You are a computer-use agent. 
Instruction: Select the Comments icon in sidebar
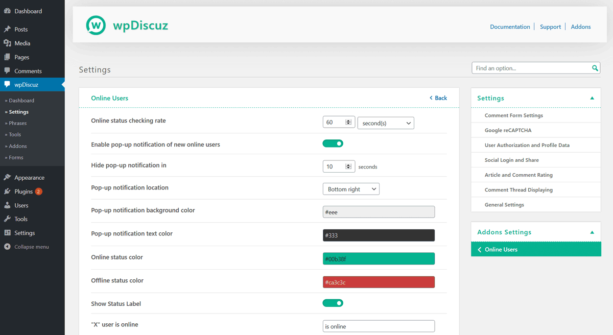tap(8, 70)
